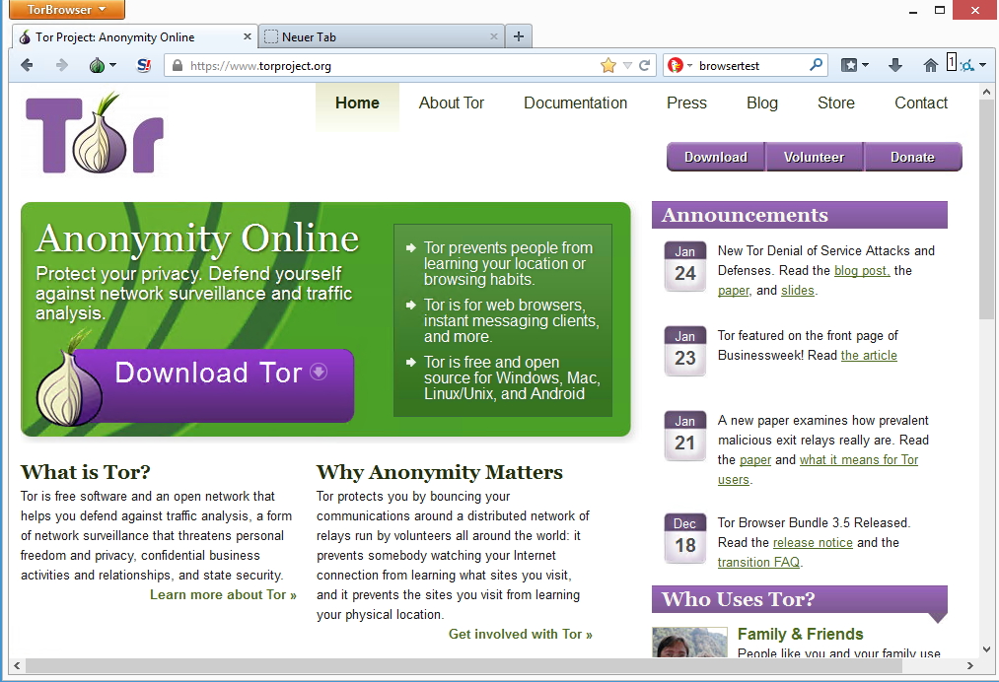Viewport: 999px width, 682px height.
Task: Open the address bar history dropdown
Action: click(627, 65)
